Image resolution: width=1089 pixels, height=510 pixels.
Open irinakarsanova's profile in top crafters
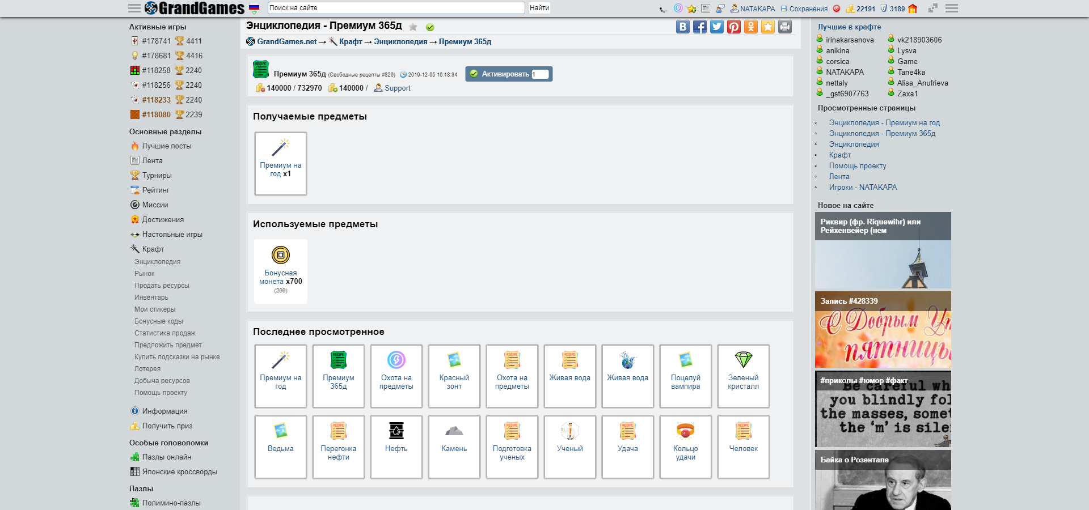(850, 40)
